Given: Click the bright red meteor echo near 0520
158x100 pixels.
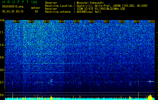Looking at the screenshot, I should tap(150, 81).
